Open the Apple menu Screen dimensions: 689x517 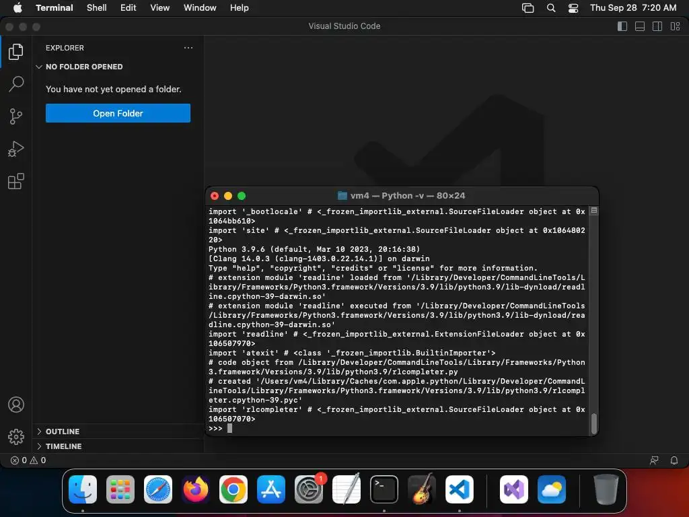coord(17,7)
